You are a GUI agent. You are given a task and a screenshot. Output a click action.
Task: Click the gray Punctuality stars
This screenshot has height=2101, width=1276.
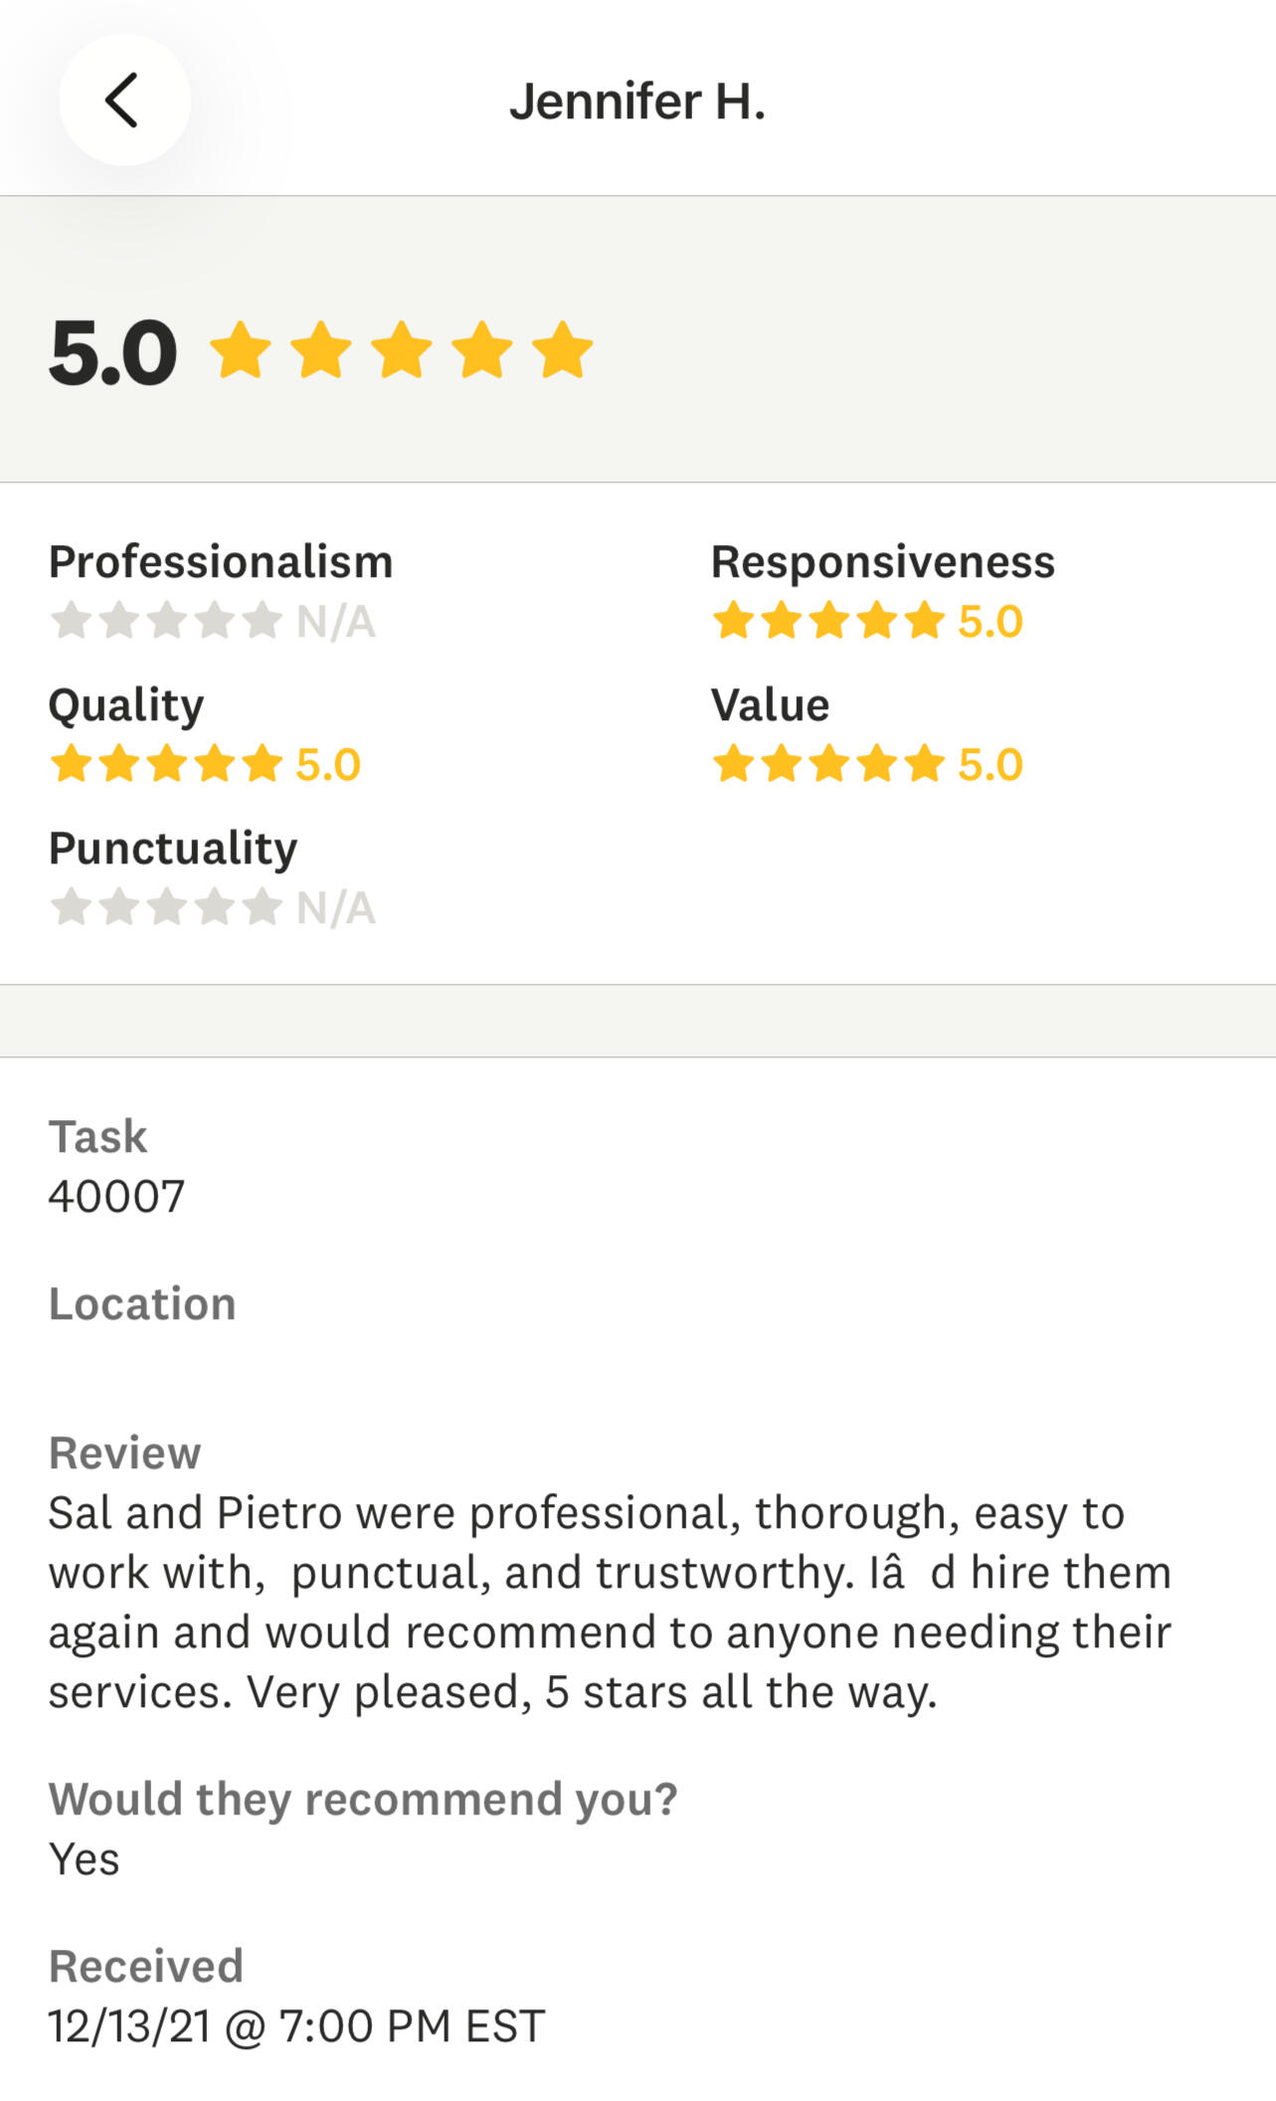(x=166, y=907)
